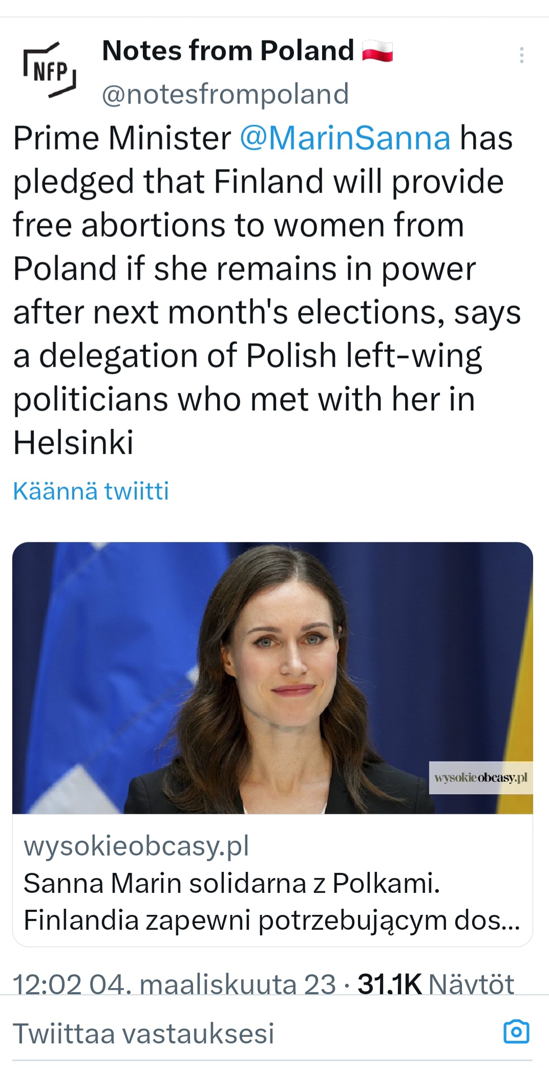Open the 31.1K view count
This screenshot has width=549, height=1068.
click(389, 984)
